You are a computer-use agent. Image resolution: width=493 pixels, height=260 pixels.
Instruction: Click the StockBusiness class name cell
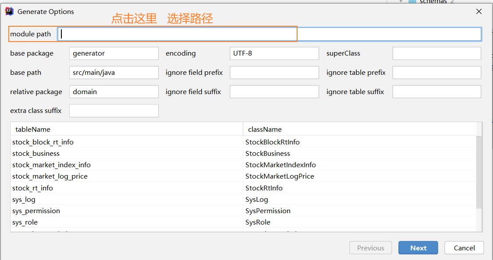click(360, 154)
